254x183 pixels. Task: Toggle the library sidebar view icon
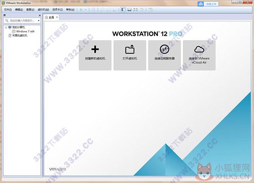pos(123,10)
